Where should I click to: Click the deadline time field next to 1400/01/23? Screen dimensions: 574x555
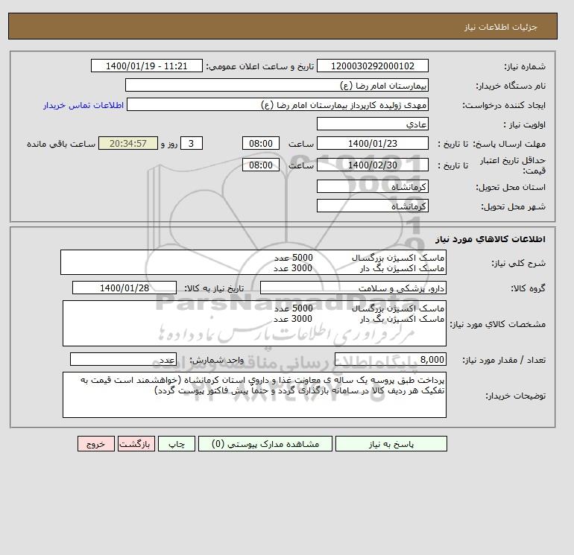click(261, 144)
